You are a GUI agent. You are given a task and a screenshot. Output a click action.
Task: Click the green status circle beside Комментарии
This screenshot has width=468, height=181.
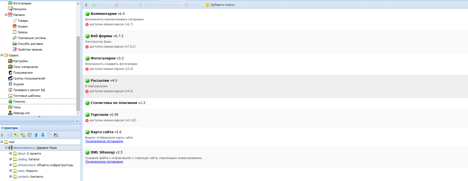[87, 14]
